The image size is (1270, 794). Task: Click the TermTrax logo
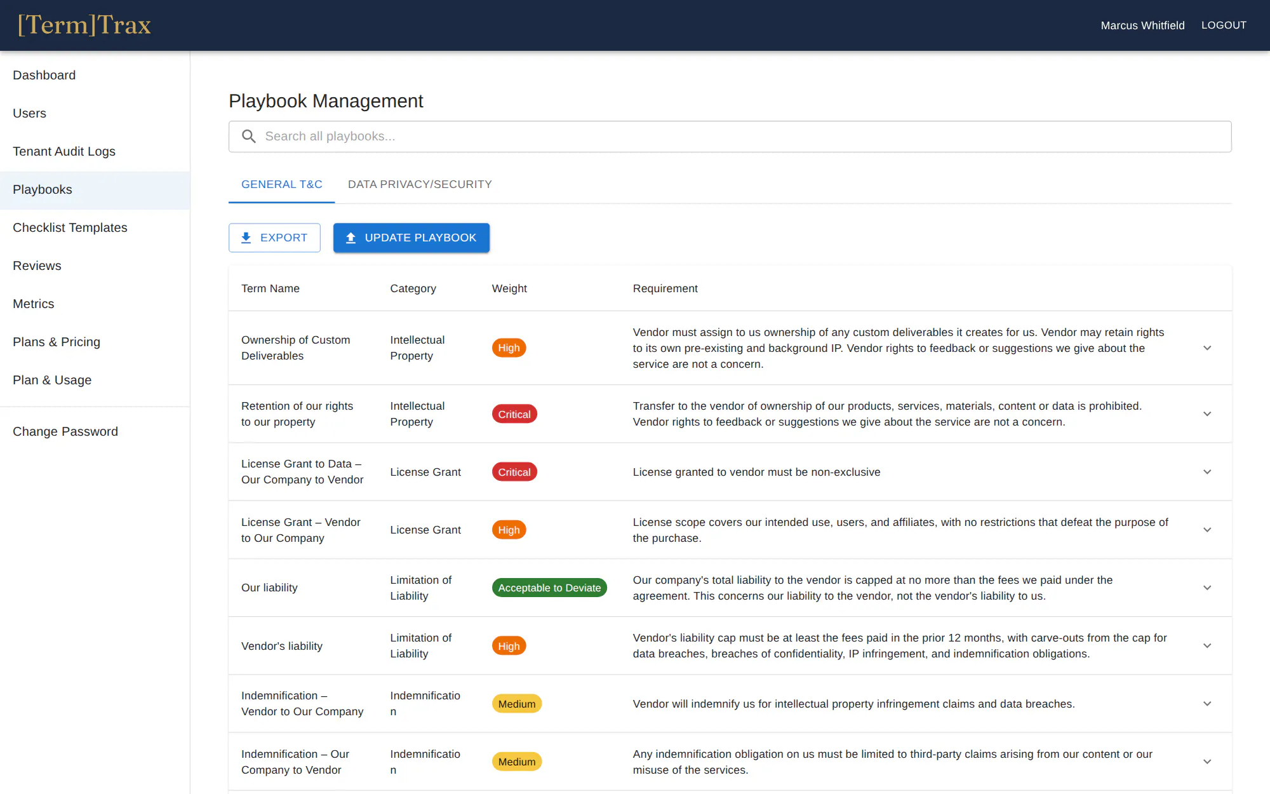point(84,25)
